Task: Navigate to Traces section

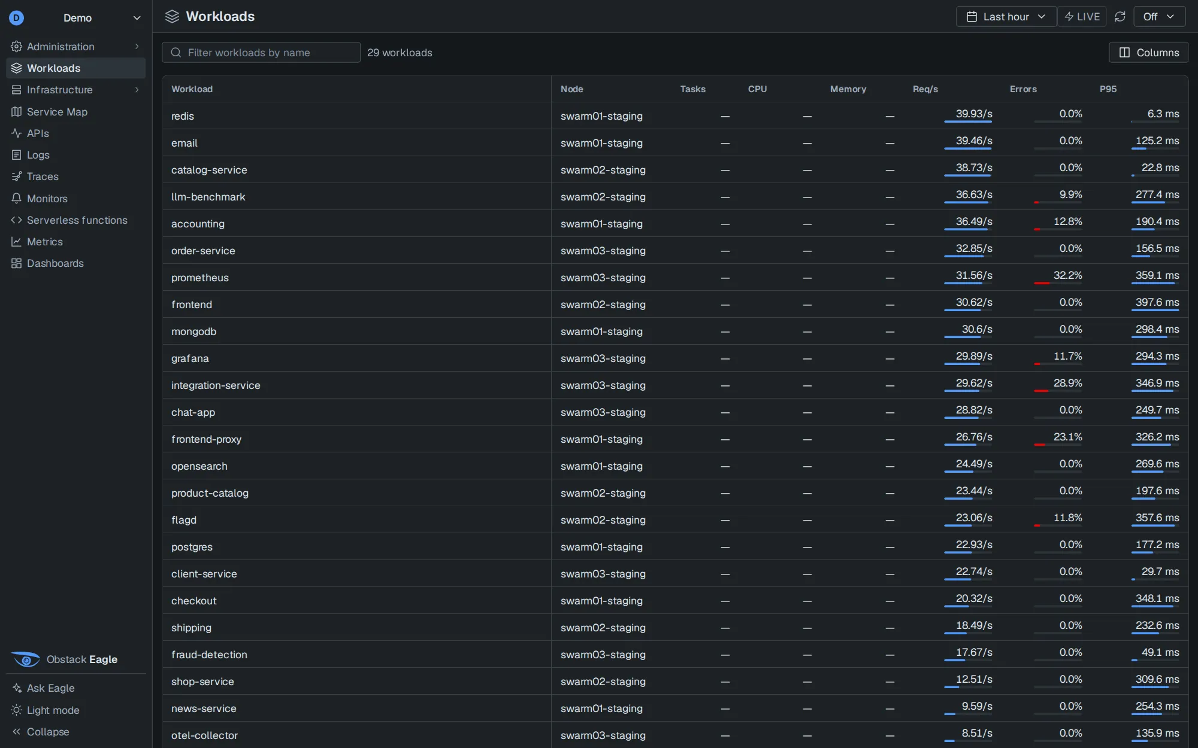Action: (x=76, y=177)
